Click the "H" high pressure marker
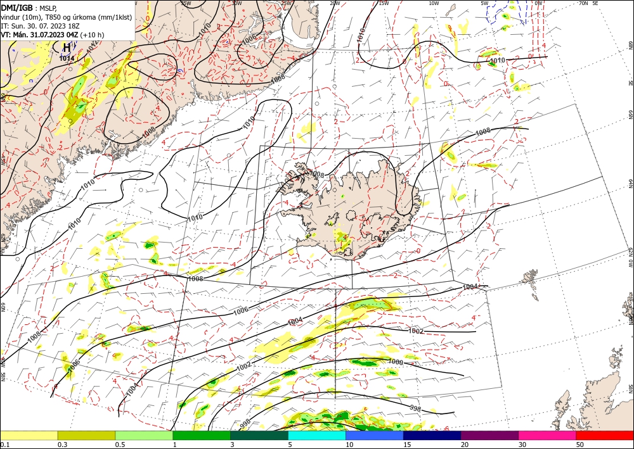This screenshot has height=449, width=634. (67, 47)
